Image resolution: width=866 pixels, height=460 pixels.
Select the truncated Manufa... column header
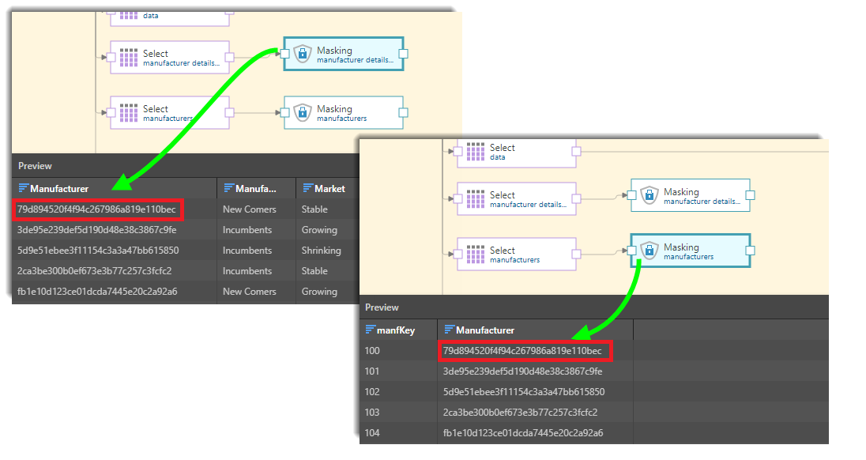[255, 189]
